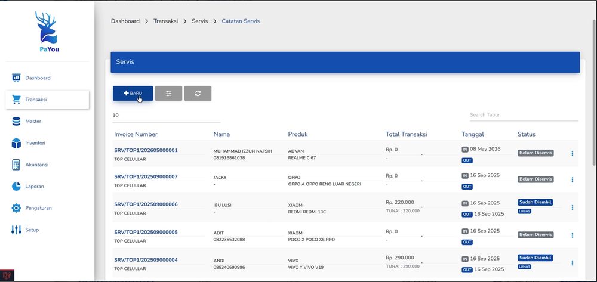Sort by Tanggal column header
Viewport: 597px width, 282px height.
coord(472,134)
